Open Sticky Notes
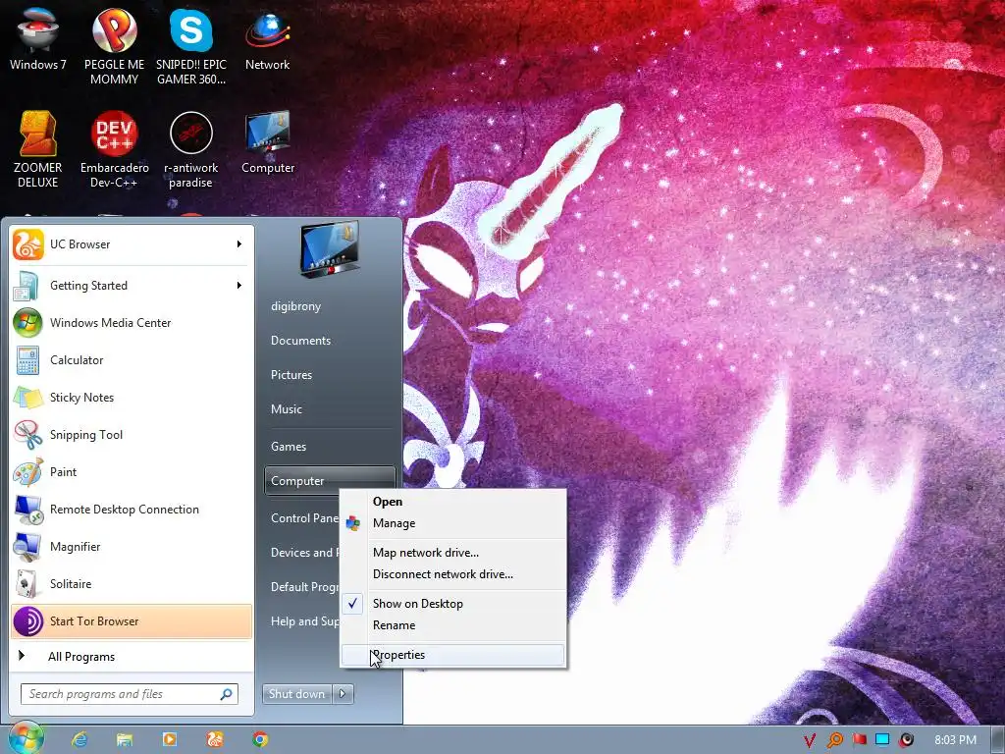Viewport: 1005px width, 754px height. point(132,397)
